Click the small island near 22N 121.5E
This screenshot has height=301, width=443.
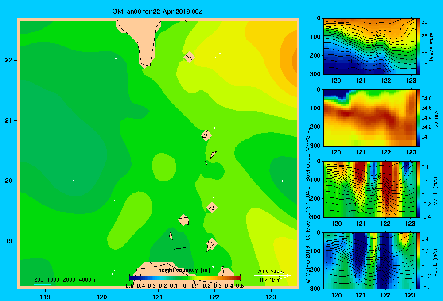189,57
